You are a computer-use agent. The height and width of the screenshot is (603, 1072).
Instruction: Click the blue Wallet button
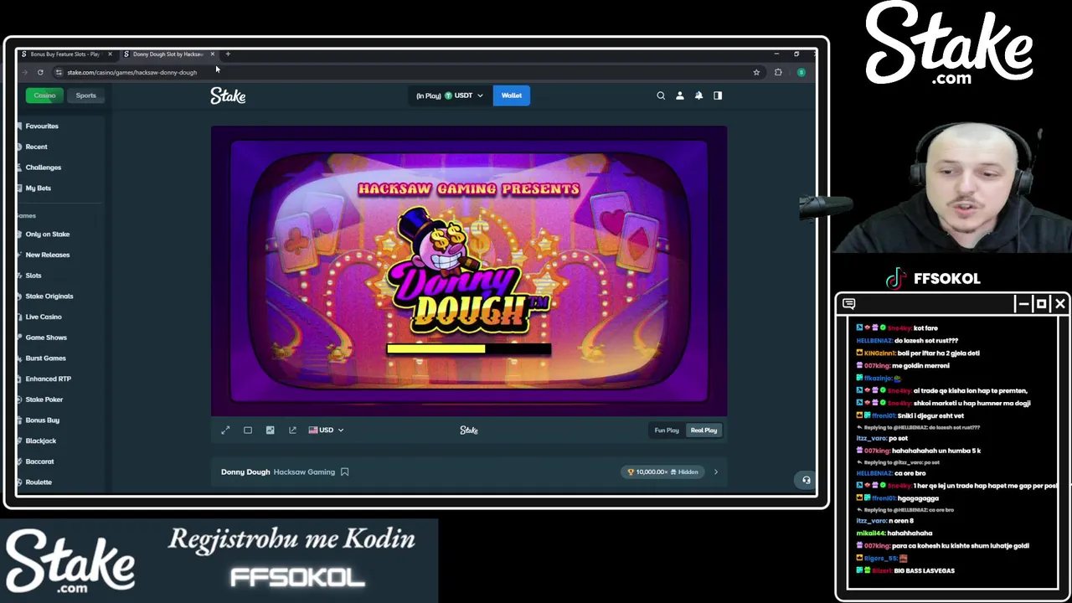click(x=511, y=95)
